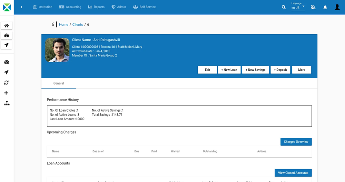Click the Paid column header
This screenshot has height=182, width=345.
pos(154,151)
